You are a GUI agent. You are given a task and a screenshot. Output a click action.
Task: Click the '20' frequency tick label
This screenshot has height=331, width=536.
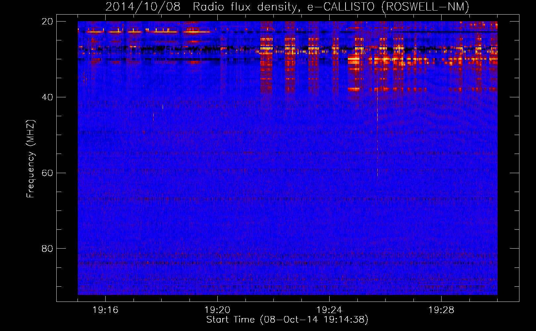point(47,22)
